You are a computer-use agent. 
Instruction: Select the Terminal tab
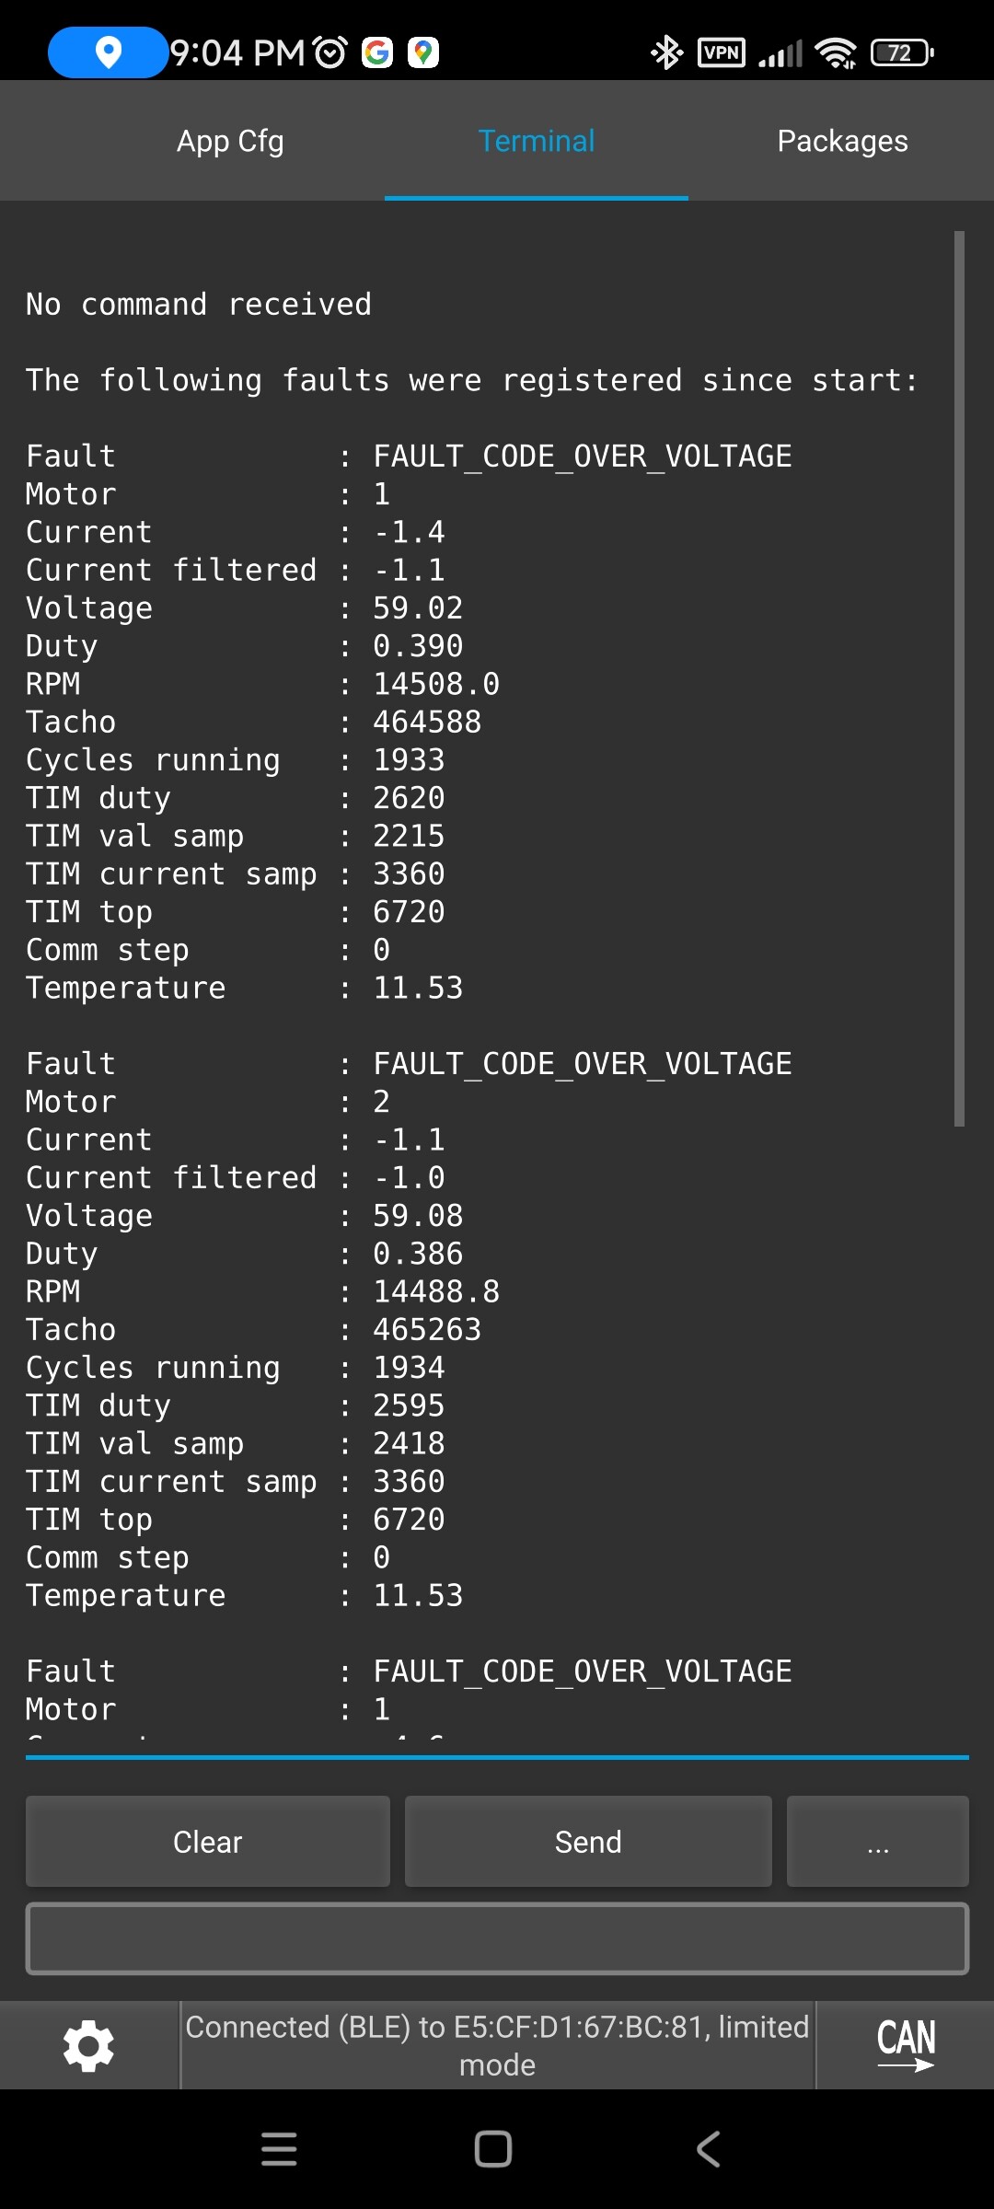tap(537, 141)
